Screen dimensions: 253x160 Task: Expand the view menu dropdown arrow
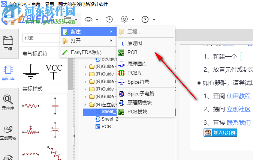pyautogui.click(x=97, y=20)
